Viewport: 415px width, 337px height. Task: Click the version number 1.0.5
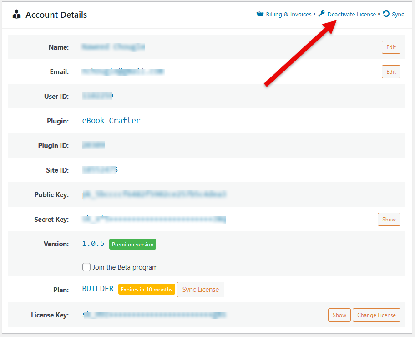93,244
